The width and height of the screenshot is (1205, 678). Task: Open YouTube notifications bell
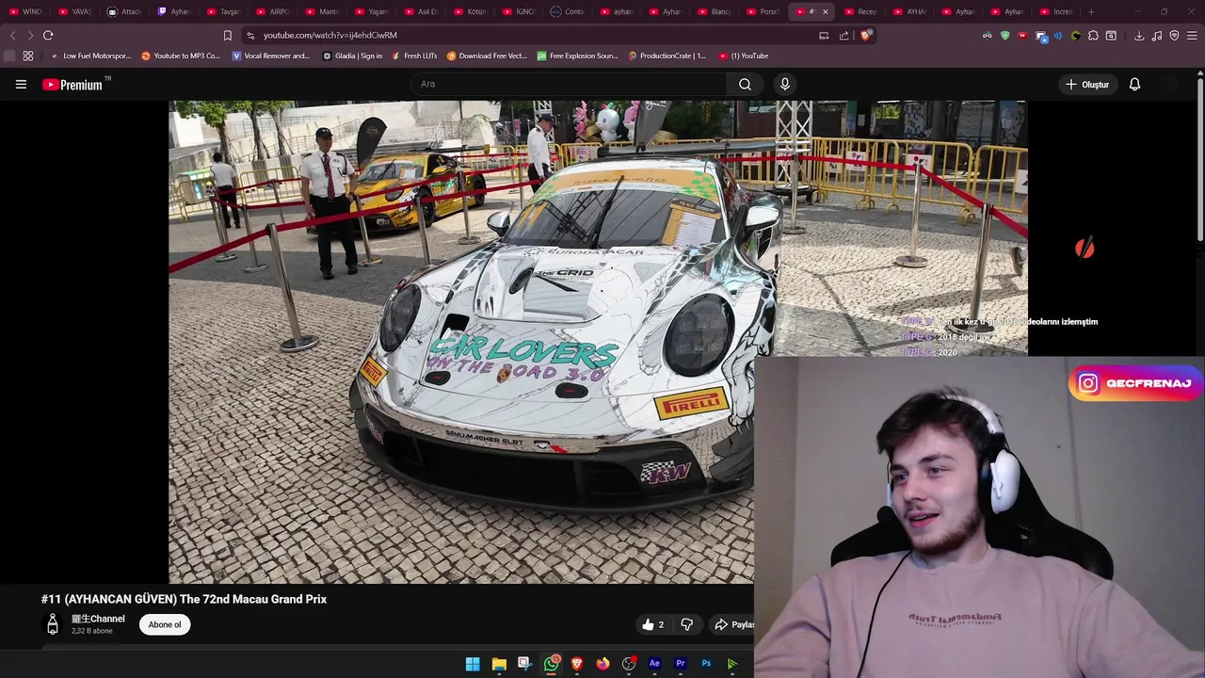coord(1134,85)
